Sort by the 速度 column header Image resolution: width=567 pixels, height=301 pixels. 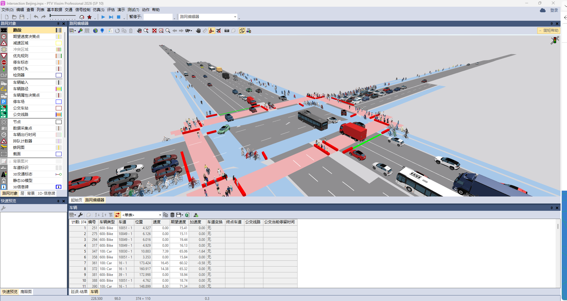tap(161, 222)
